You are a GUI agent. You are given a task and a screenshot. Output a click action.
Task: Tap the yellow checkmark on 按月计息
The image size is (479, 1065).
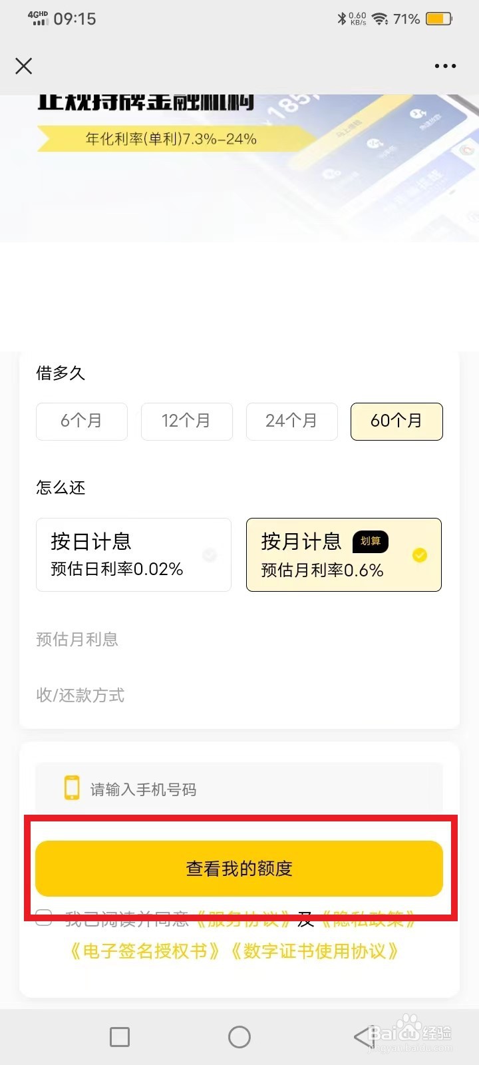click(x=420, y=555)
